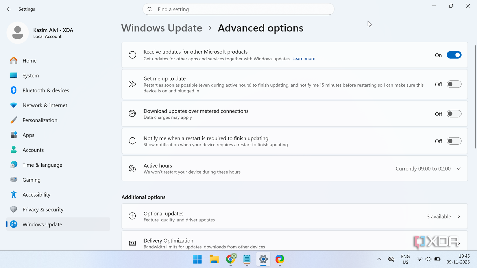Select Windows Update in the sidebar
The height and width of the screenshot is (268, 477).
(x=42, y=224)
